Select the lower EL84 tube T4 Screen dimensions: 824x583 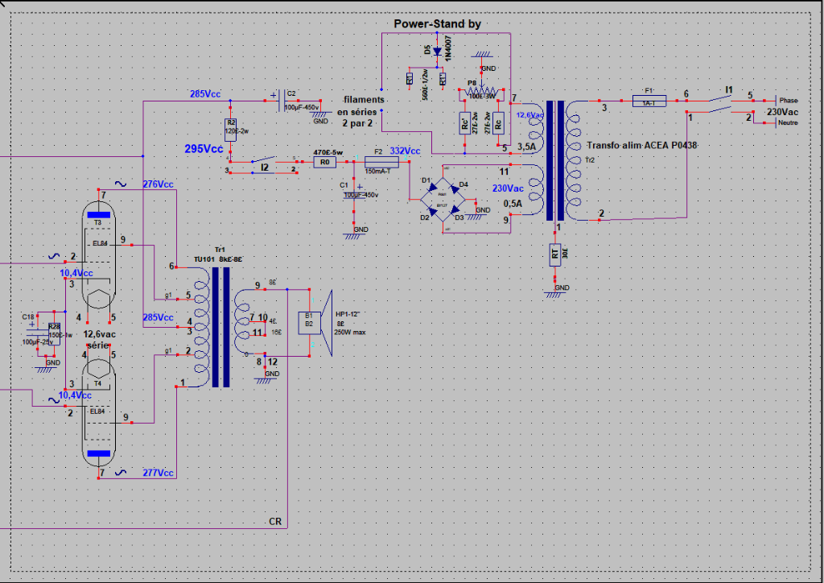98,411
